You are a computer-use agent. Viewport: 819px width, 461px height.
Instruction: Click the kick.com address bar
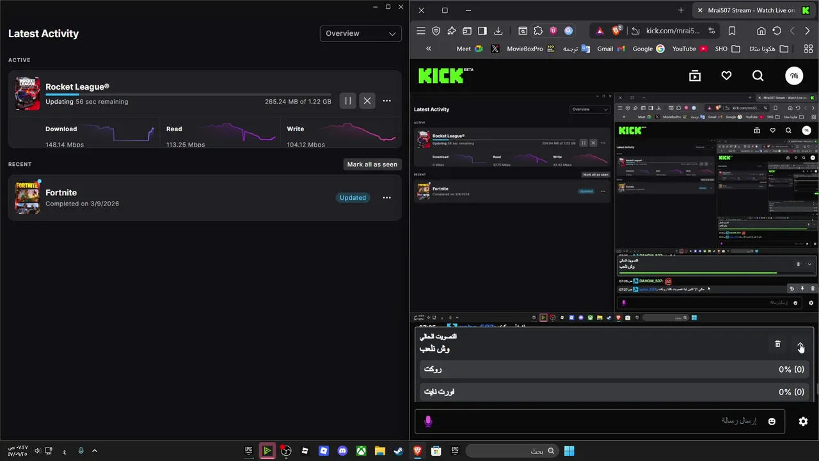[672, 31]
